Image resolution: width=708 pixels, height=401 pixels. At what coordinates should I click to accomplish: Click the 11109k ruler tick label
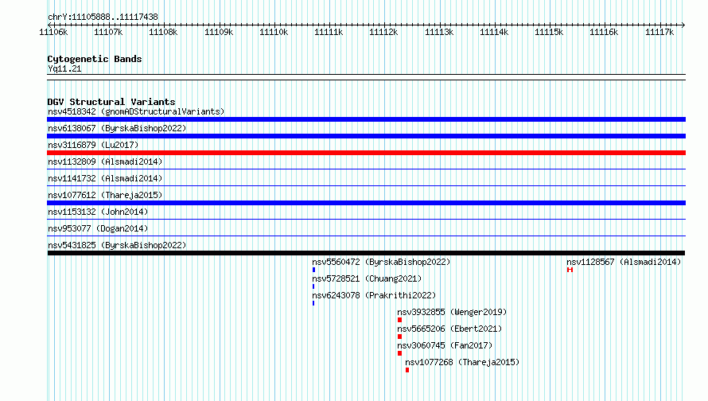click(219, 32)
